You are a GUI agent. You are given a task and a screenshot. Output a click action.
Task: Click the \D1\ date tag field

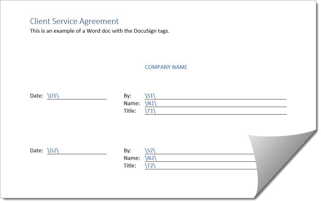coord(53,96)
